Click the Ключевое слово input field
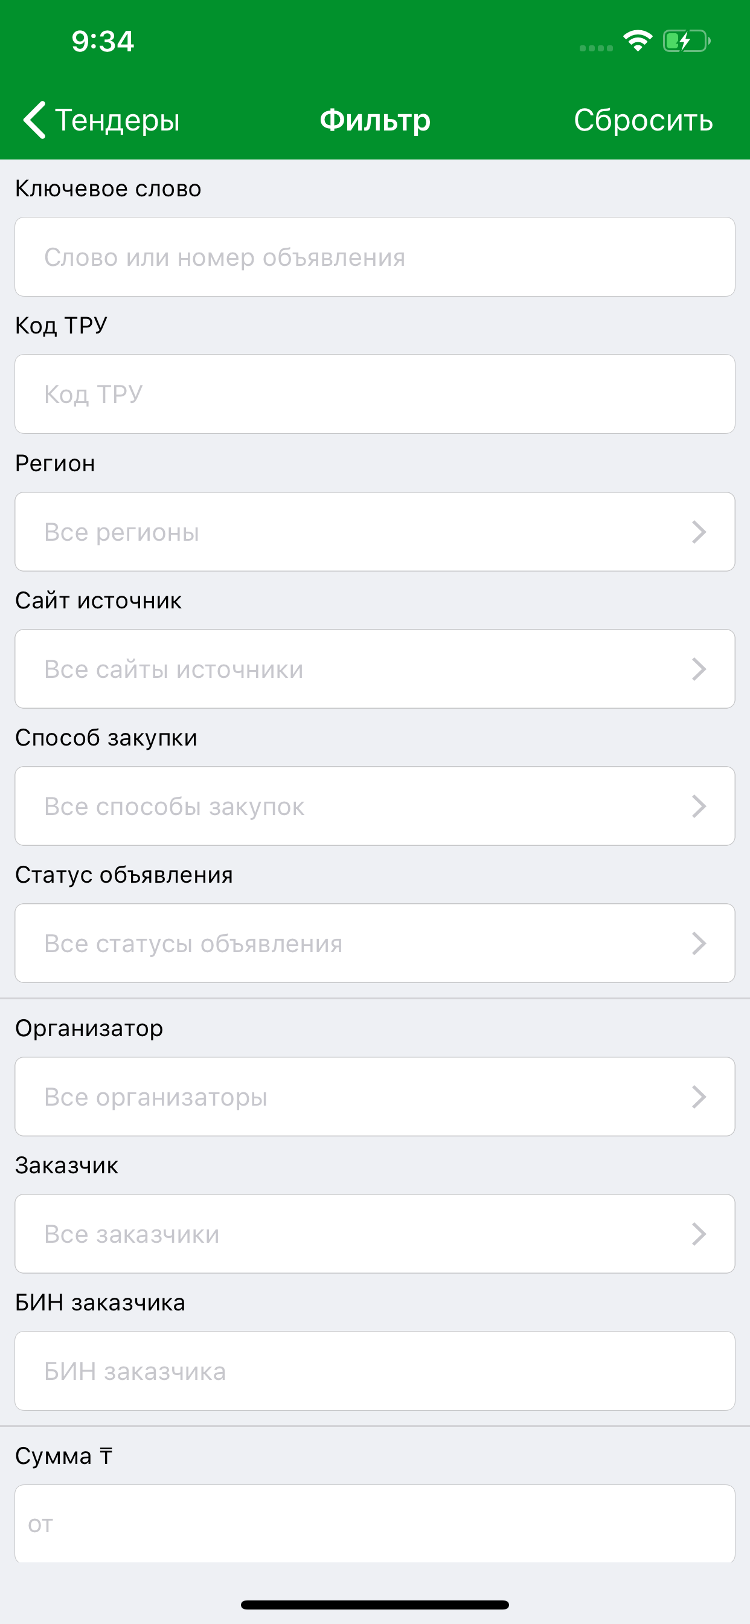Viewport: 750px width, 1624px height. pos(375,256)
